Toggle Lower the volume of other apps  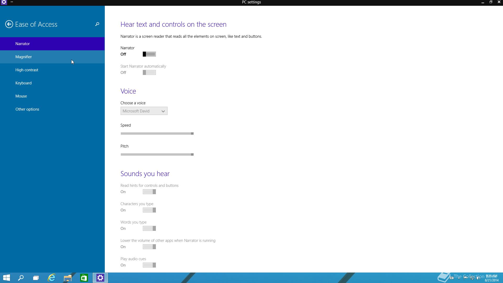[149, 247]
